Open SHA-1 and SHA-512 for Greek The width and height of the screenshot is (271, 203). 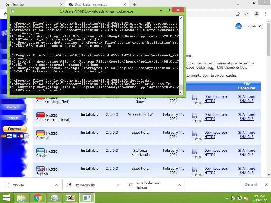click(247, 153)
